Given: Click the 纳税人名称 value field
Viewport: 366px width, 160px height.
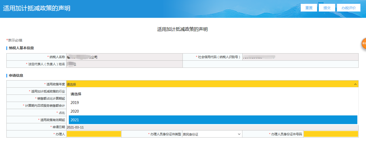Looking at the screenshot, I should (124, 57).
